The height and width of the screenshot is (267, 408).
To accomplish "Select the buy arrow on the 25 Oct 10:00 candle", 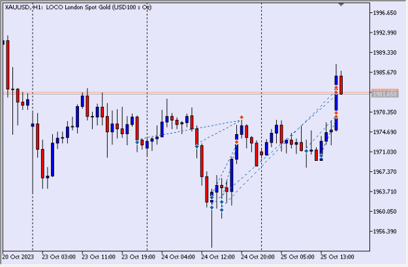I will [307, 151].
